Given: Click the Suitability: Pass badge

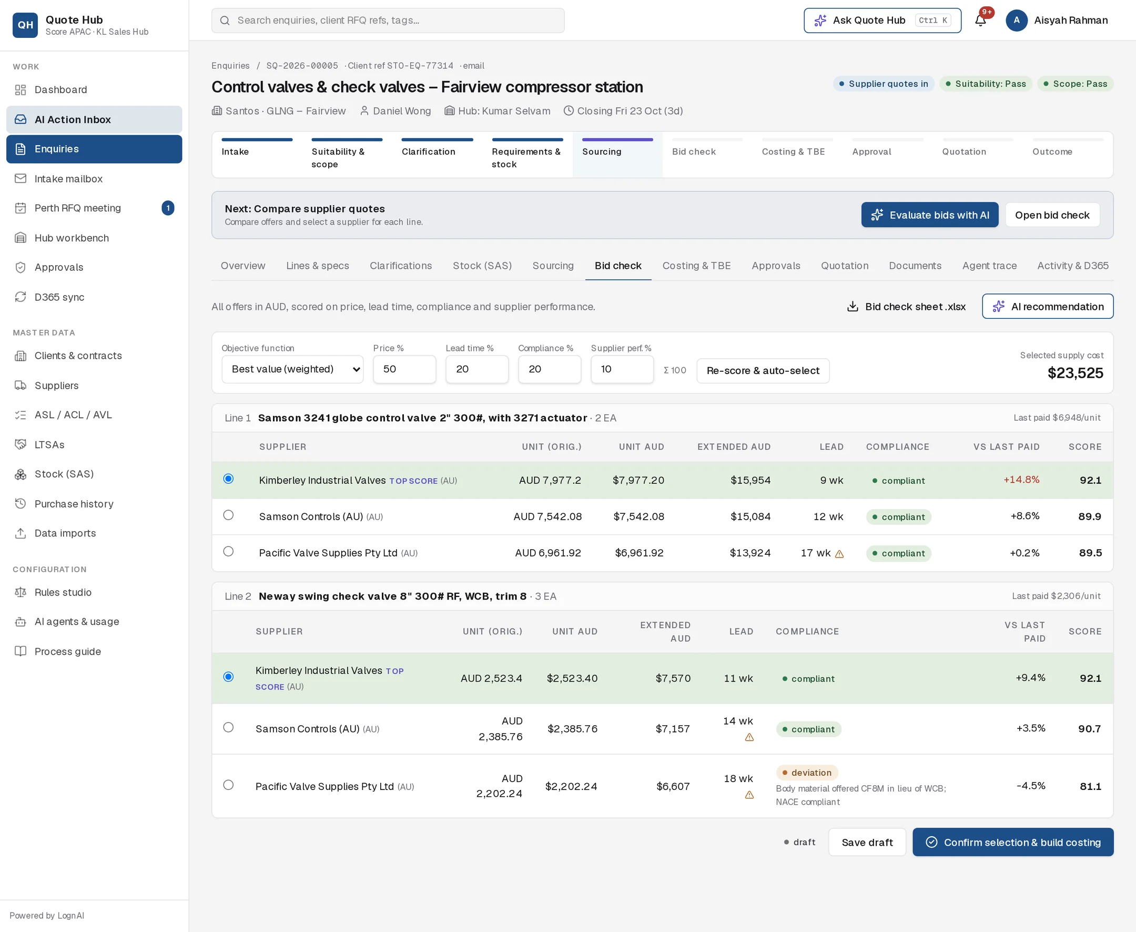Looking at the screenshot, I should (986, 84).
